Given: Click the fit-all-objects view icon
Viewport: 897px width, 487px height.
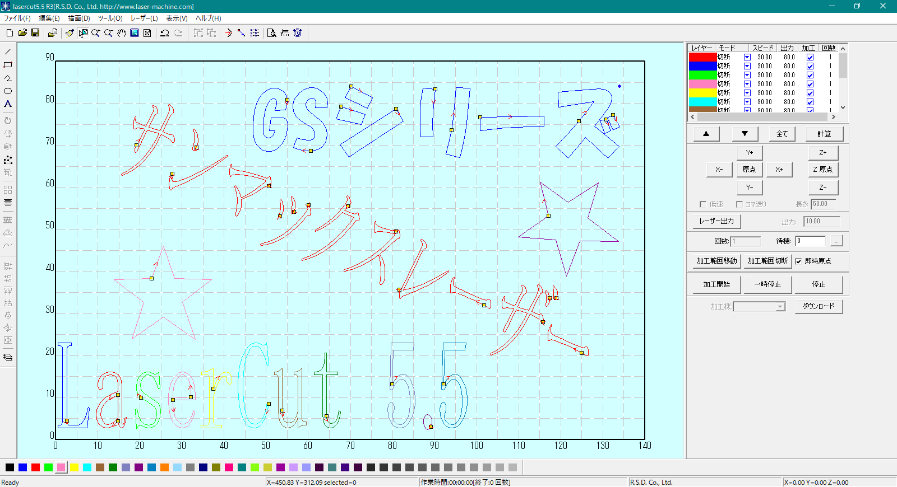Looking at the screenshot, I should point(147,33).
